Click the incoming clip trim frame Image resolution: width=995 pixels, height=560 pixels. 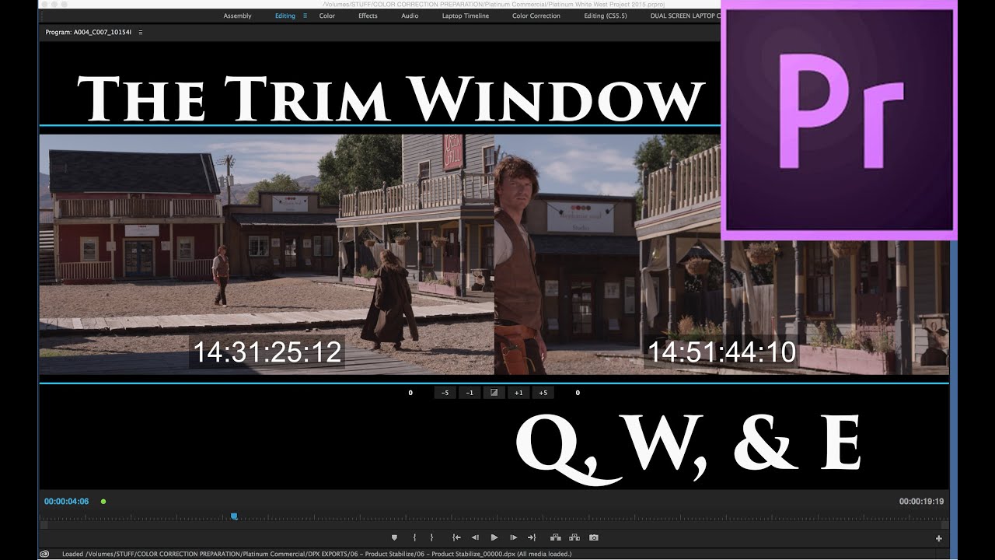(x=721, y=254)
